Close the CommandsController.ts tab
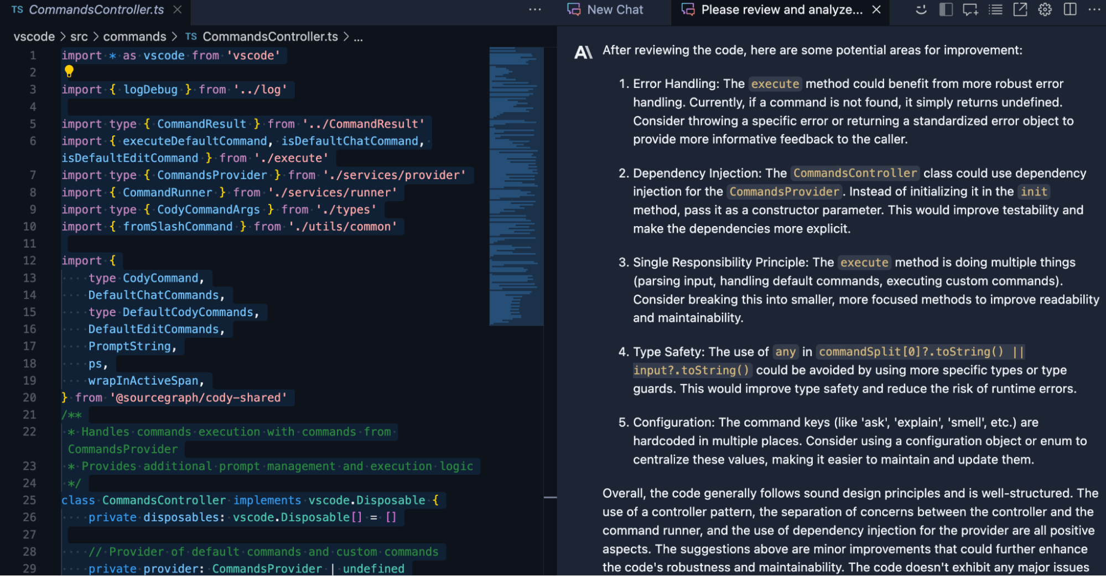This screenshot has width=1106, height=576. click(x=178, y=10)
